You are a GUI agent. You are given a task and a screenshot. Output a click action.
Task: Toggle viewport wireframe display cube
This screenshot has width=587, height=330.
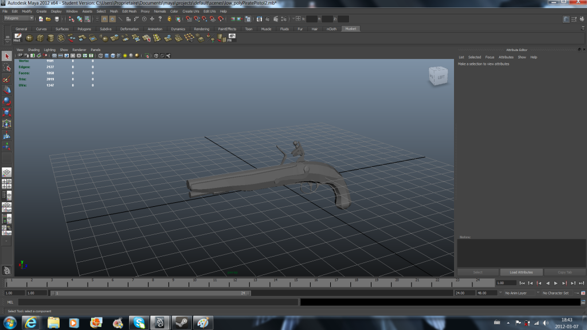[x=100, y=56]
